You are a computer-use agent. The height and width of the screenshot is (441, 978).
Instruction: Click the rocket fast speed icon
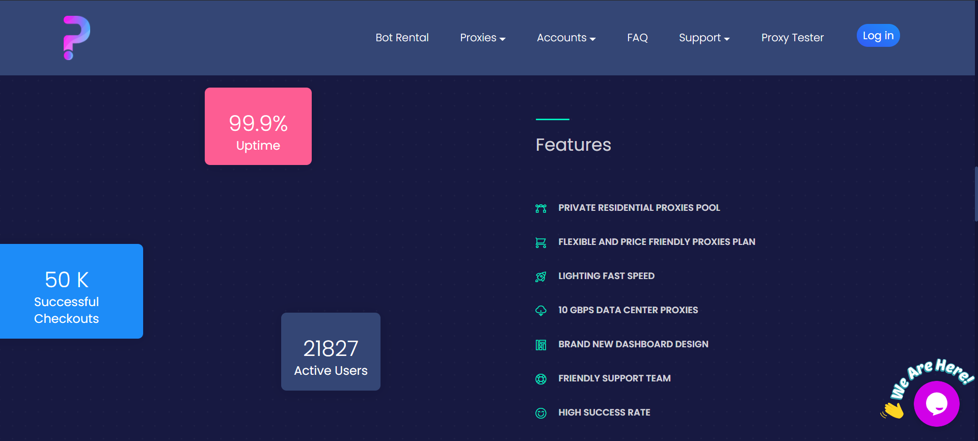(541, 277)
